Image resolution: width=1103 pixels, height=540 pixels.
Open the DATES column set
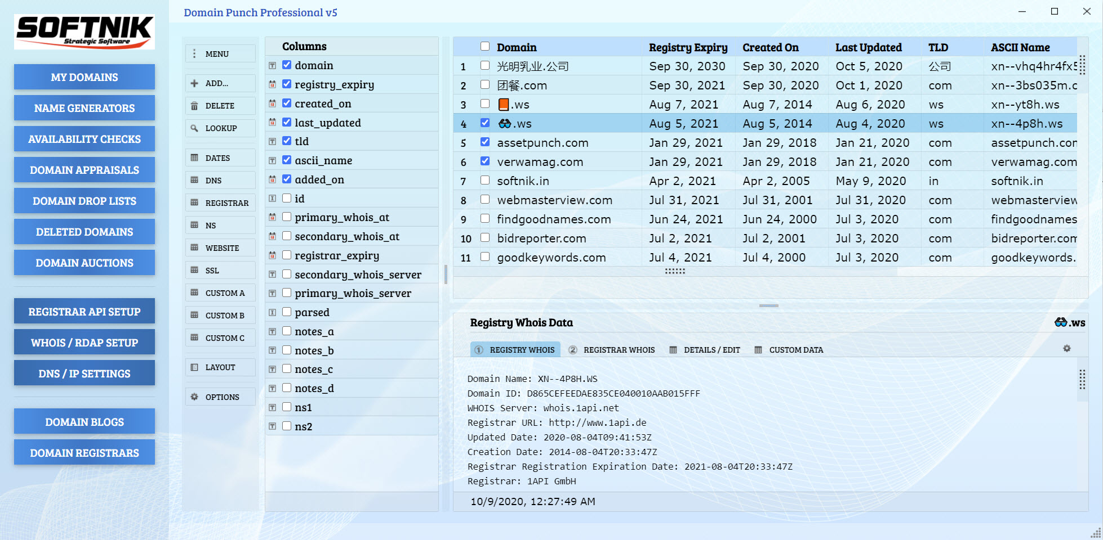pyautogui.click(x=220, y=158)
